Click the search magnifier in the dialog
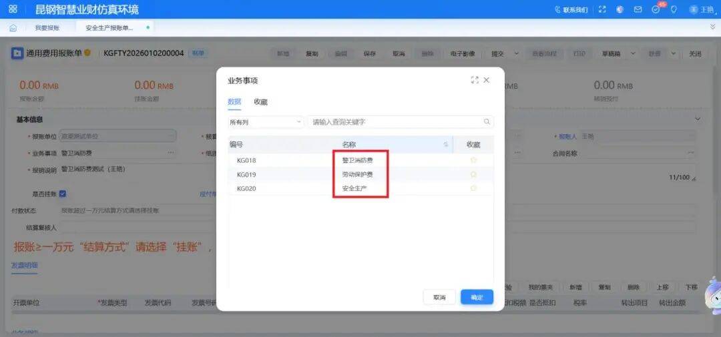The width and height of the screenshot is (721, 337). pyautogui.click(x=487, y=122)
